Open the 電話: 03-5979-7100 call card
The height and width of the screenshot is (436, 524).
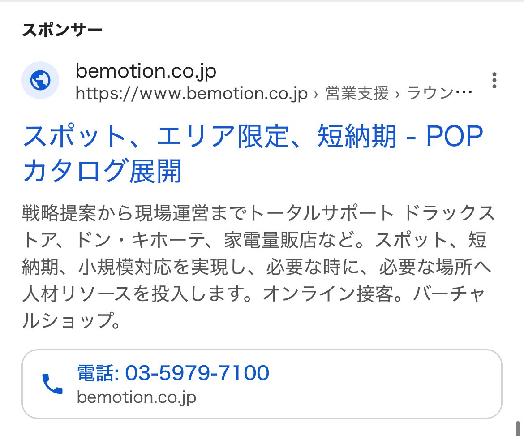pyautogui.click(x=262, y=384)
